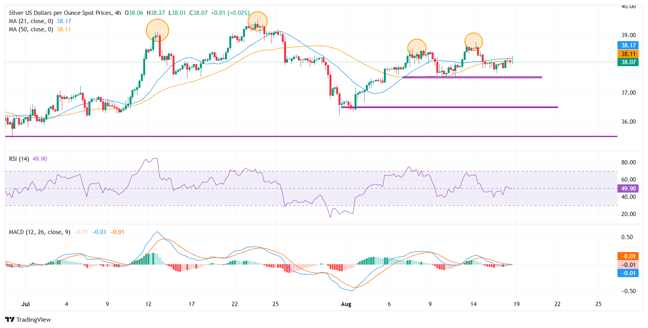Click the green 38.07 current price tag
Screen dimensions: 648x328
pos(628,62)
